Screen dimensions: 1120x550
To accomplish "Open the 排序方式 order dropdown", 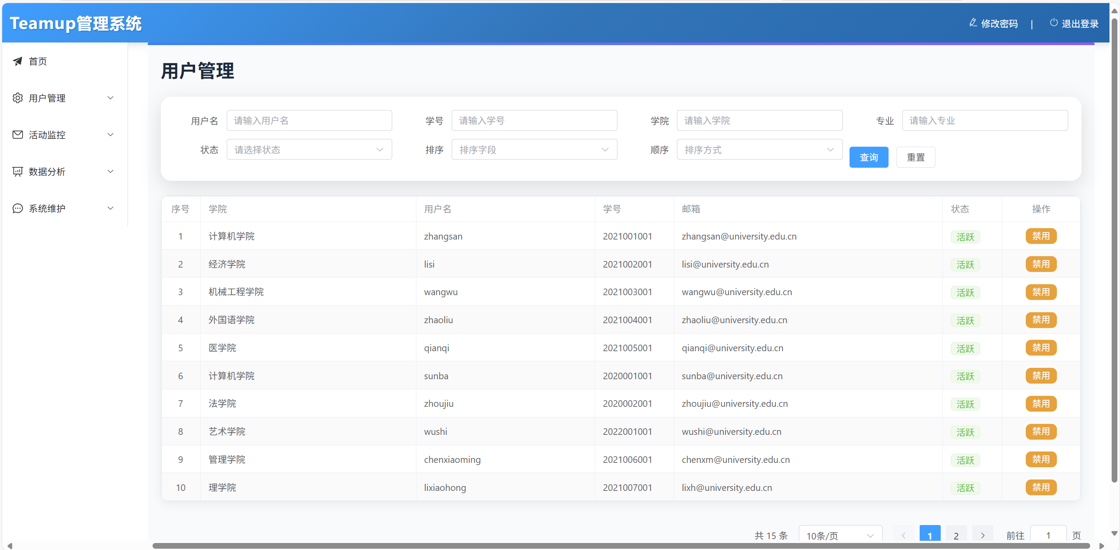I will click(759, 150).
